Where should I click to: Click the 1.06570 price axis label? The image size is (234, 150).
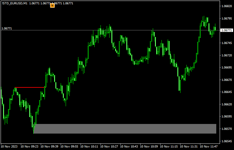226,129
